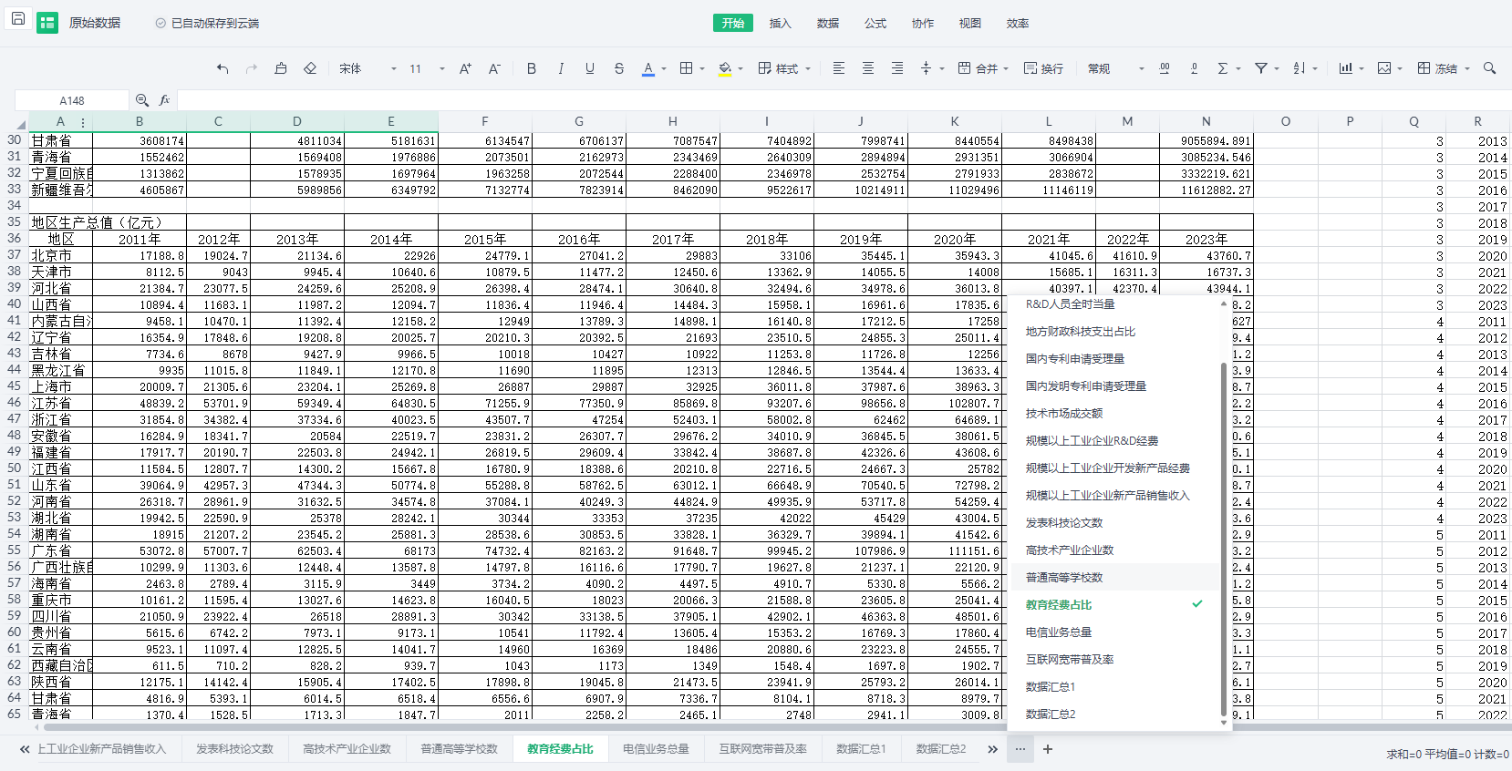The height and width of the screenshot is (771, 1512).
Task: Toggle bold formatting
Action: (532, 68)
